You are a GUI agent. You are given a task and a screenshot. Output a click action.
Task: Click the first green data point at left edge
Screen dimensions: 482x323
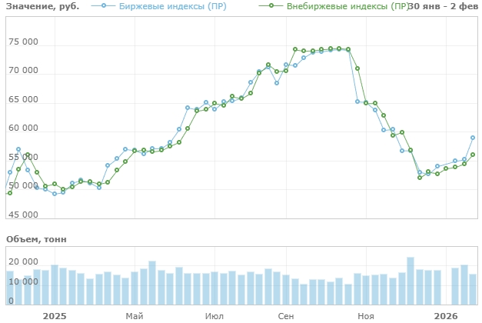[10, 193]
